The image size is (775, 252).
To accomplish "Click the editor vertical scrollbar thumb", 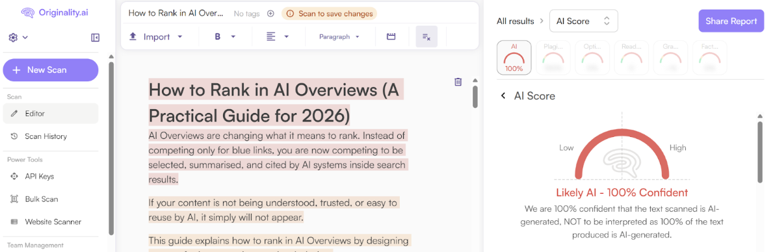I will [475, 97].
